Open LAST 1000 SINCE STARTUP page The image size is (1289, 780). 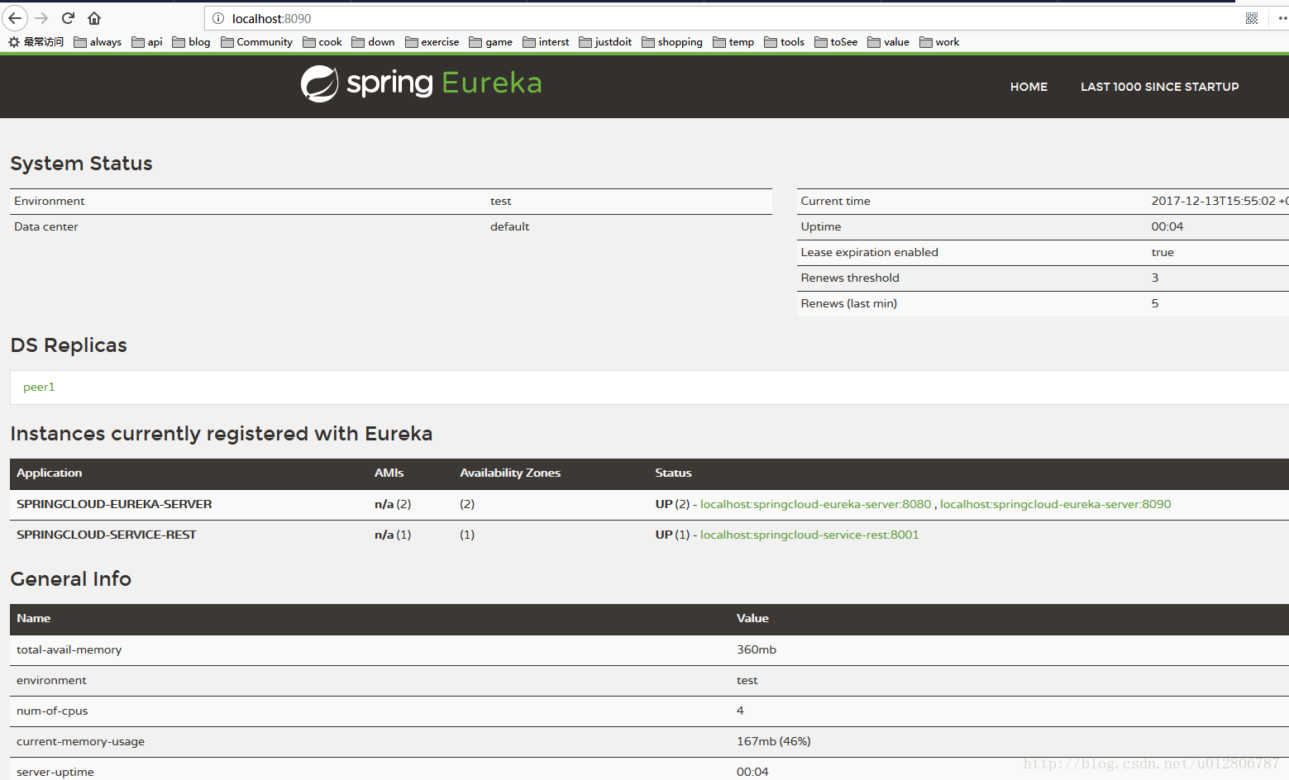click(x=1159, y=87)
